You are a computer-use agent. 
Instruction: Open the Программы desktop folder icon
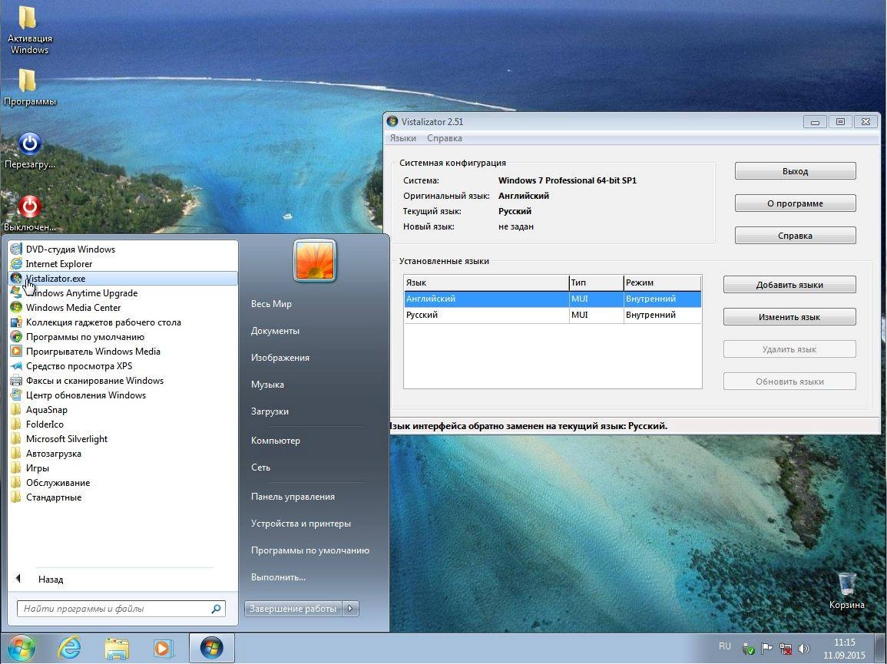(x=28, y=87)
